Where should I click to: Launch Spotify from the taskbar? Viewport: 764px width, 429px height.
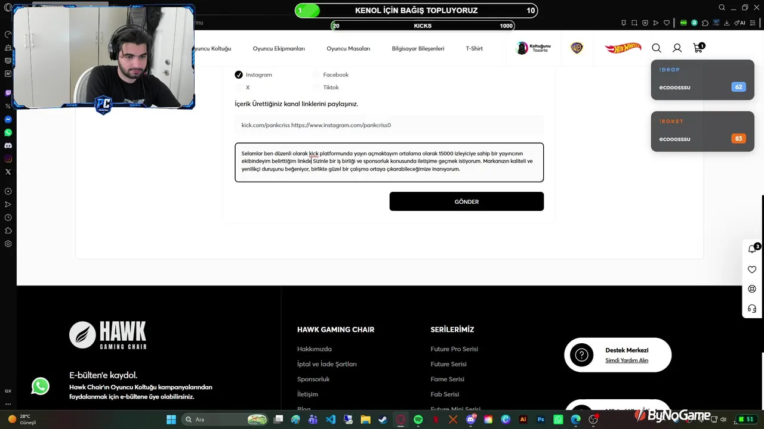418,419
